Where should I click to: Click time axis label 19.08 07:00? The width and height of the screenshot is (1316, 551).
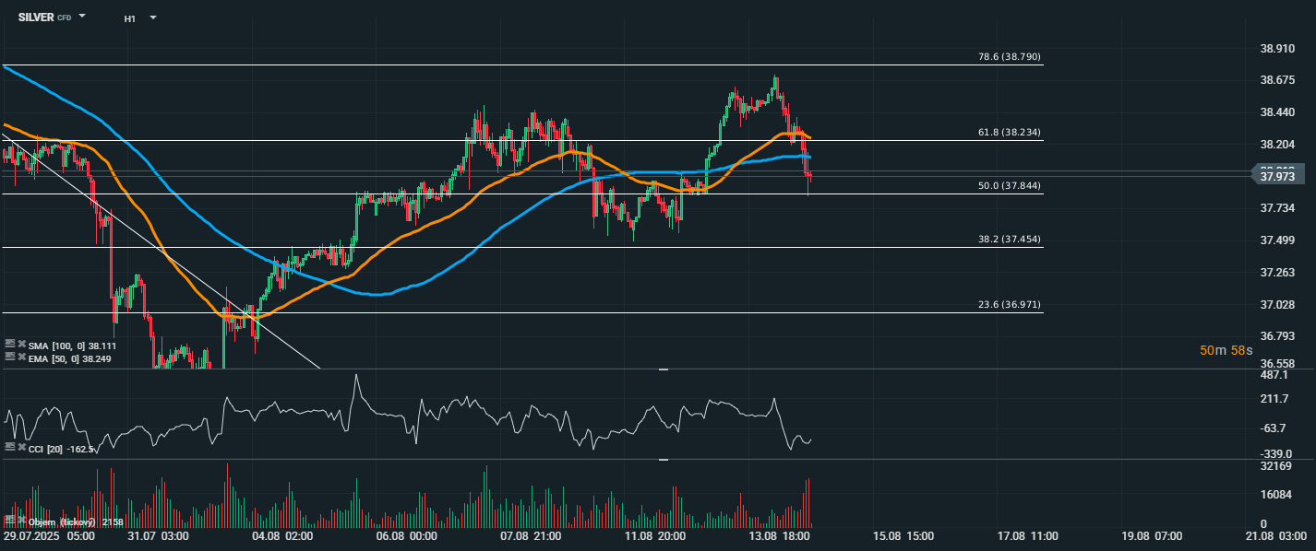(x=1151, y=535)
